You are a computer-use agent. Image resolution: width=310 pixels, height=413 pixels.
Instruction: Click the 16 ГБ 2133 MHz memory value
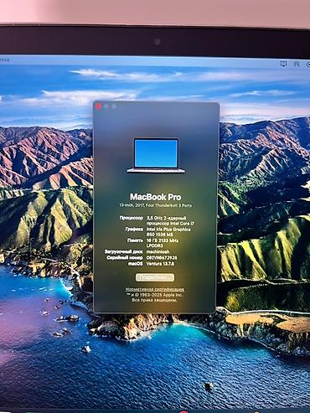click(x=163, y=243)
